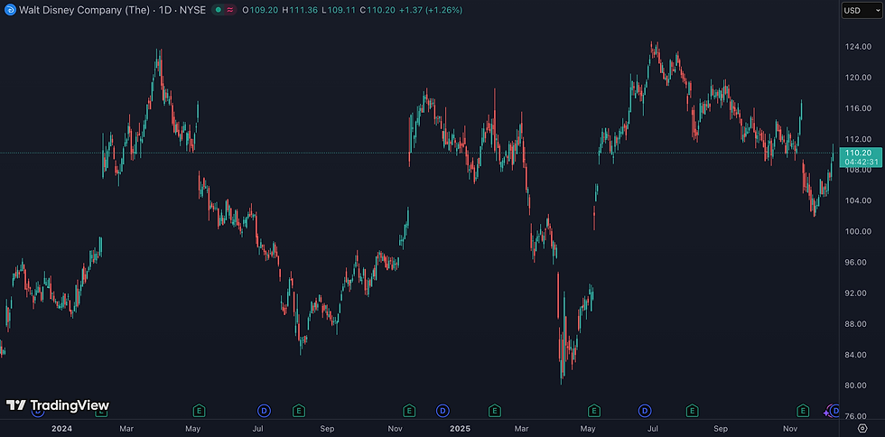The image size is (885, 437).
Task: Click the pink data-mode wave icon
Action: coord(229,10)
